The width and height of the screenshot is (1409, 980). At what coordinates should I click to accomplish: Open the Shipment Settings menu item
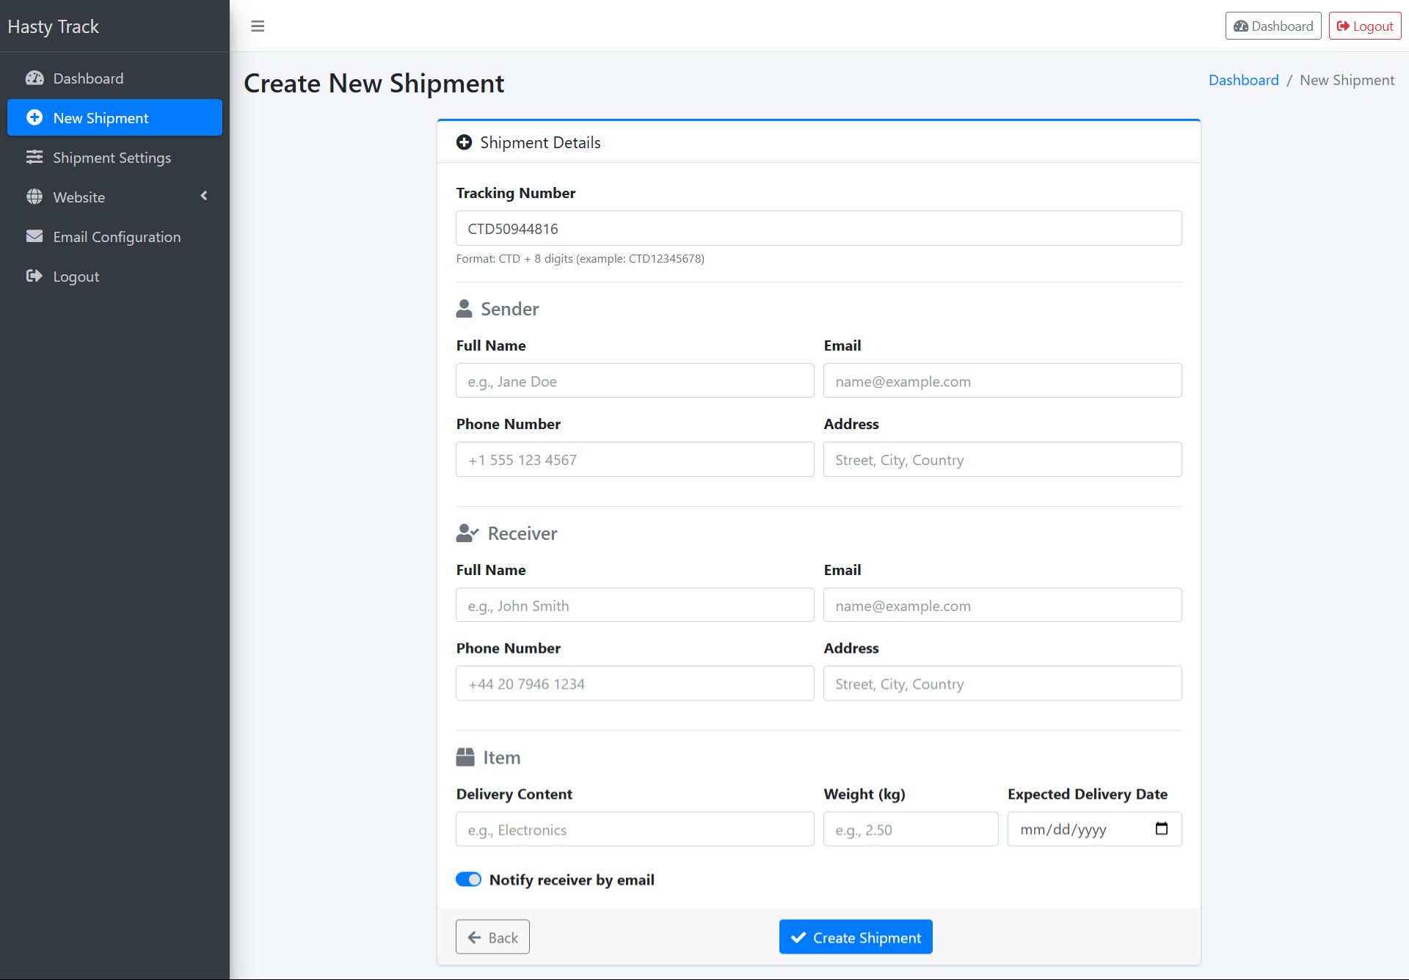tap(112, 158)
